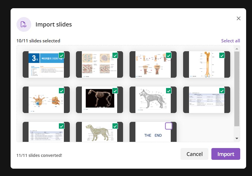Click the vertical scrollbar thumb
Image resolution: width=252 pixels, height=176 pixels.
[237, 88]
